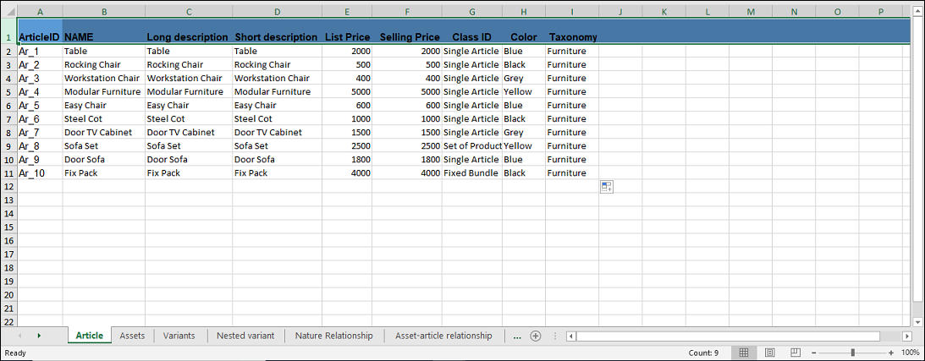The width and height of the screenshot is (925, 361).
Task: Open the Variants sheet tab
Action: point(179,336)
